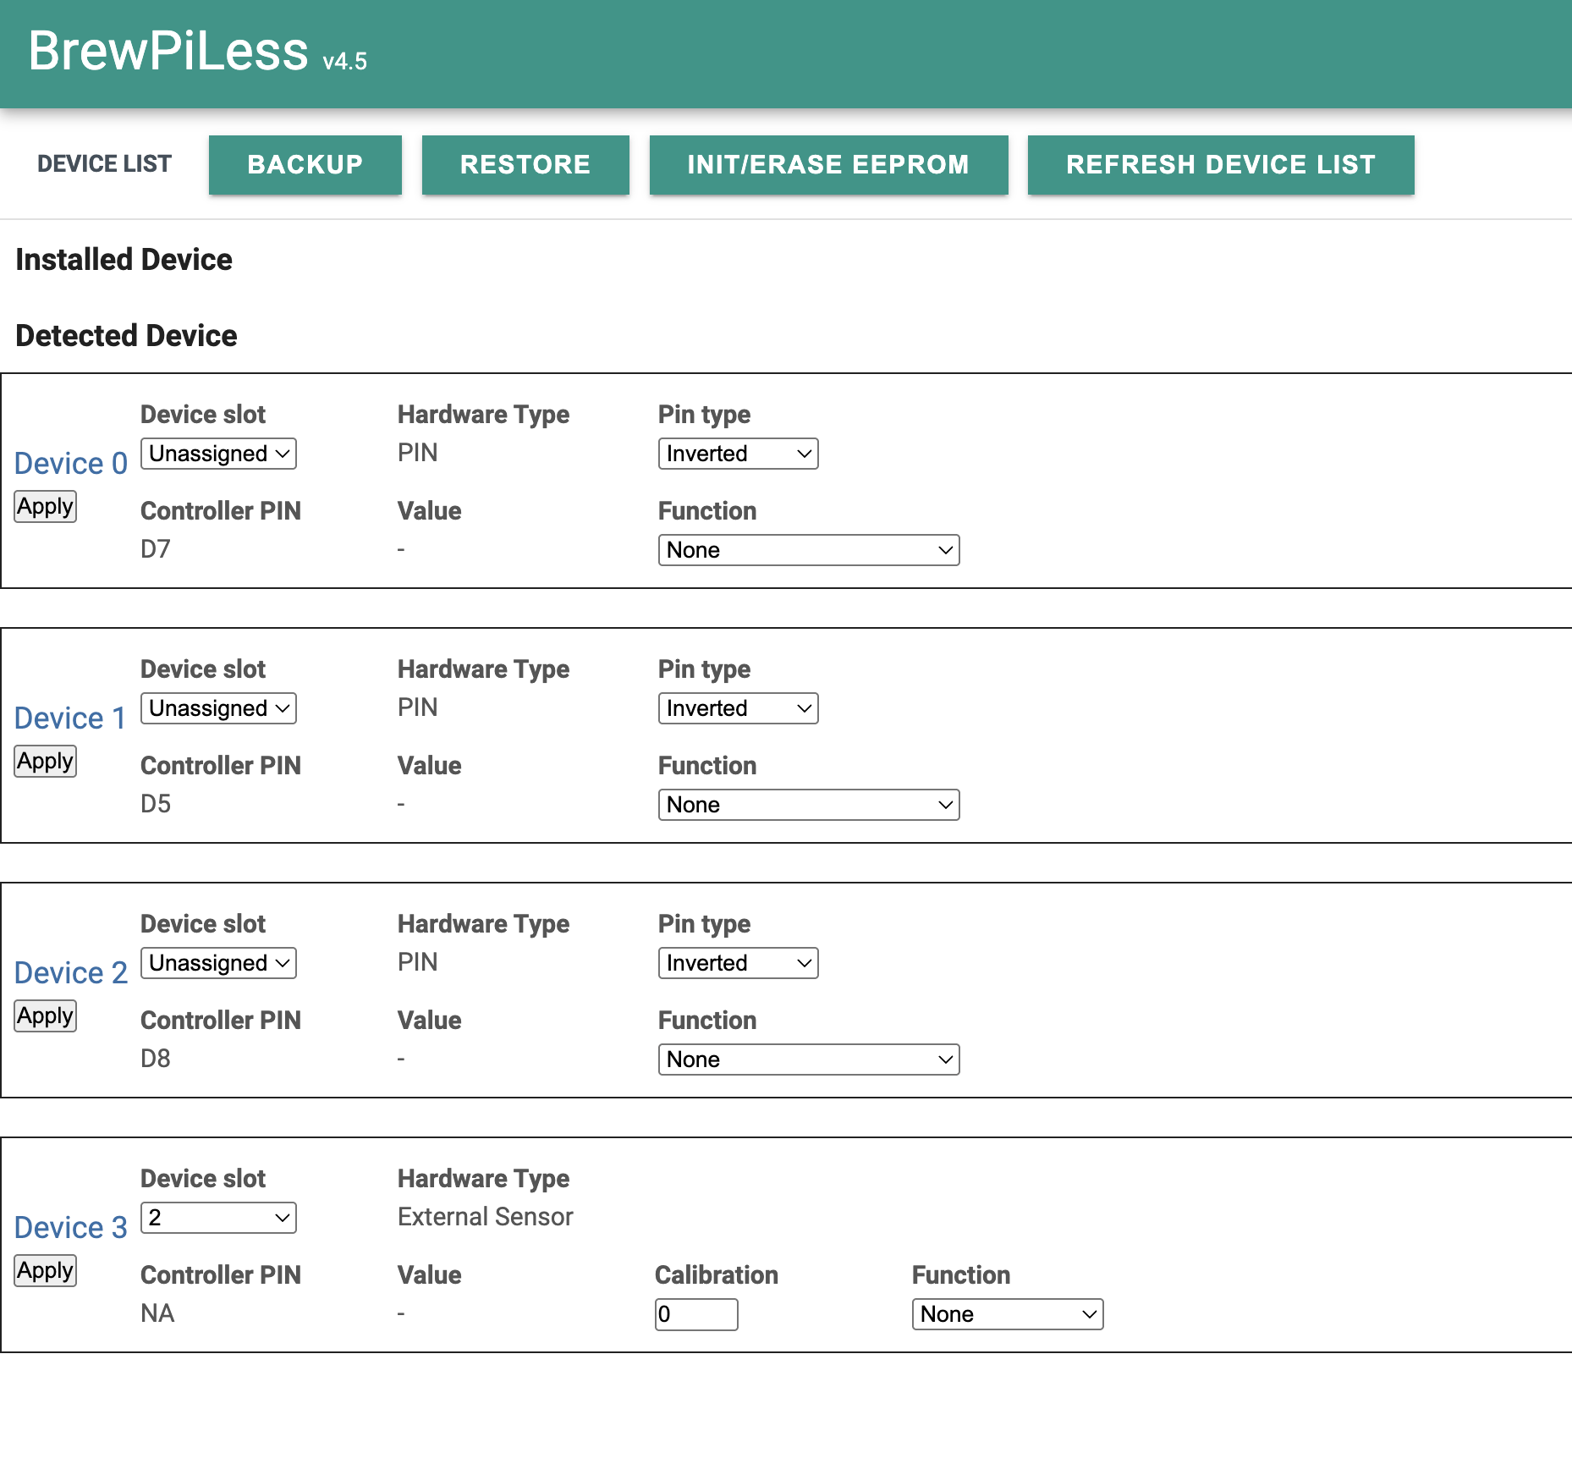The image size is (1572, 1464).
Task: Click the Calibration label in Device 3
Action: [717, 1275]
